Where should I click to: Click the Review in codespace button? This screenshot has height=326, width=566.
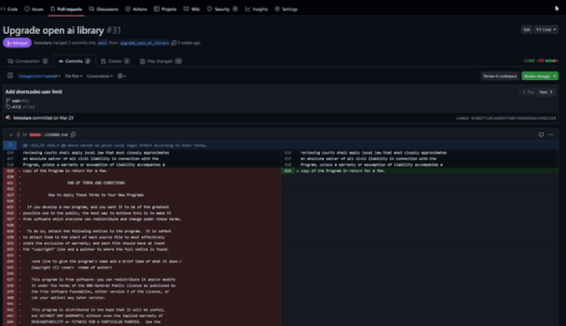coord(498,76)
